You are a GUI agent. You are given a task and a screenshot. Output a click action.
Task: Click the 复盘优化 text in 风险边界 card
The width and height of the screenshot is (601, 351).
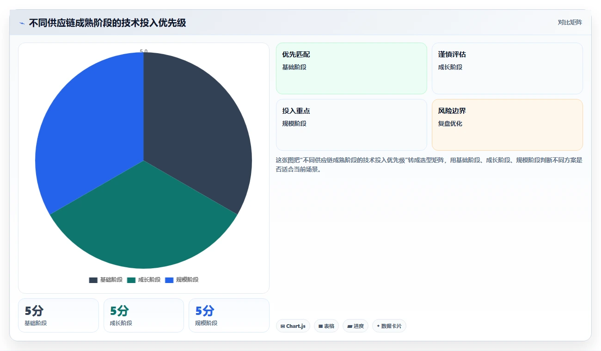[450, 123]
